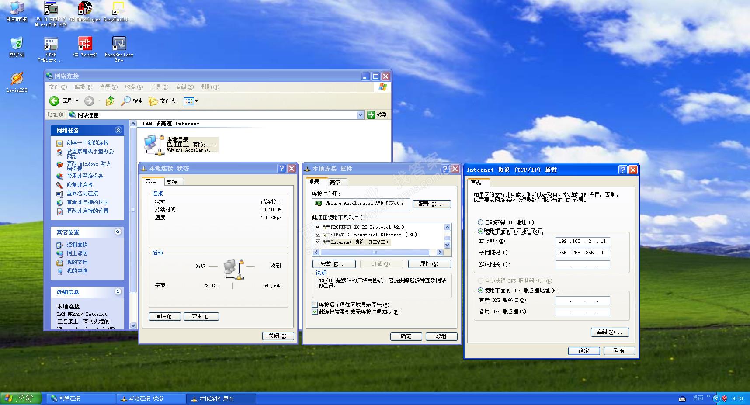750x405 pixels.
Task: Click the 搜索 search toolbar button
Action: tap(132, 101)
